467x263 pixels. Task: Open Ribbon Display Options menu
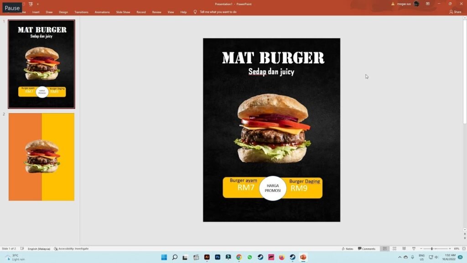point(428,4)
